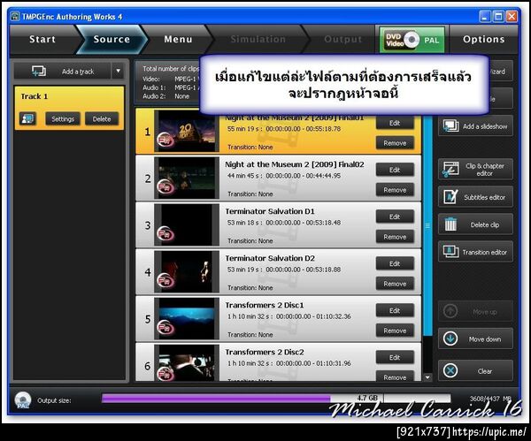
Task: Select the Night at the Museum 2 Final02 title
Action: click(295, 164)
